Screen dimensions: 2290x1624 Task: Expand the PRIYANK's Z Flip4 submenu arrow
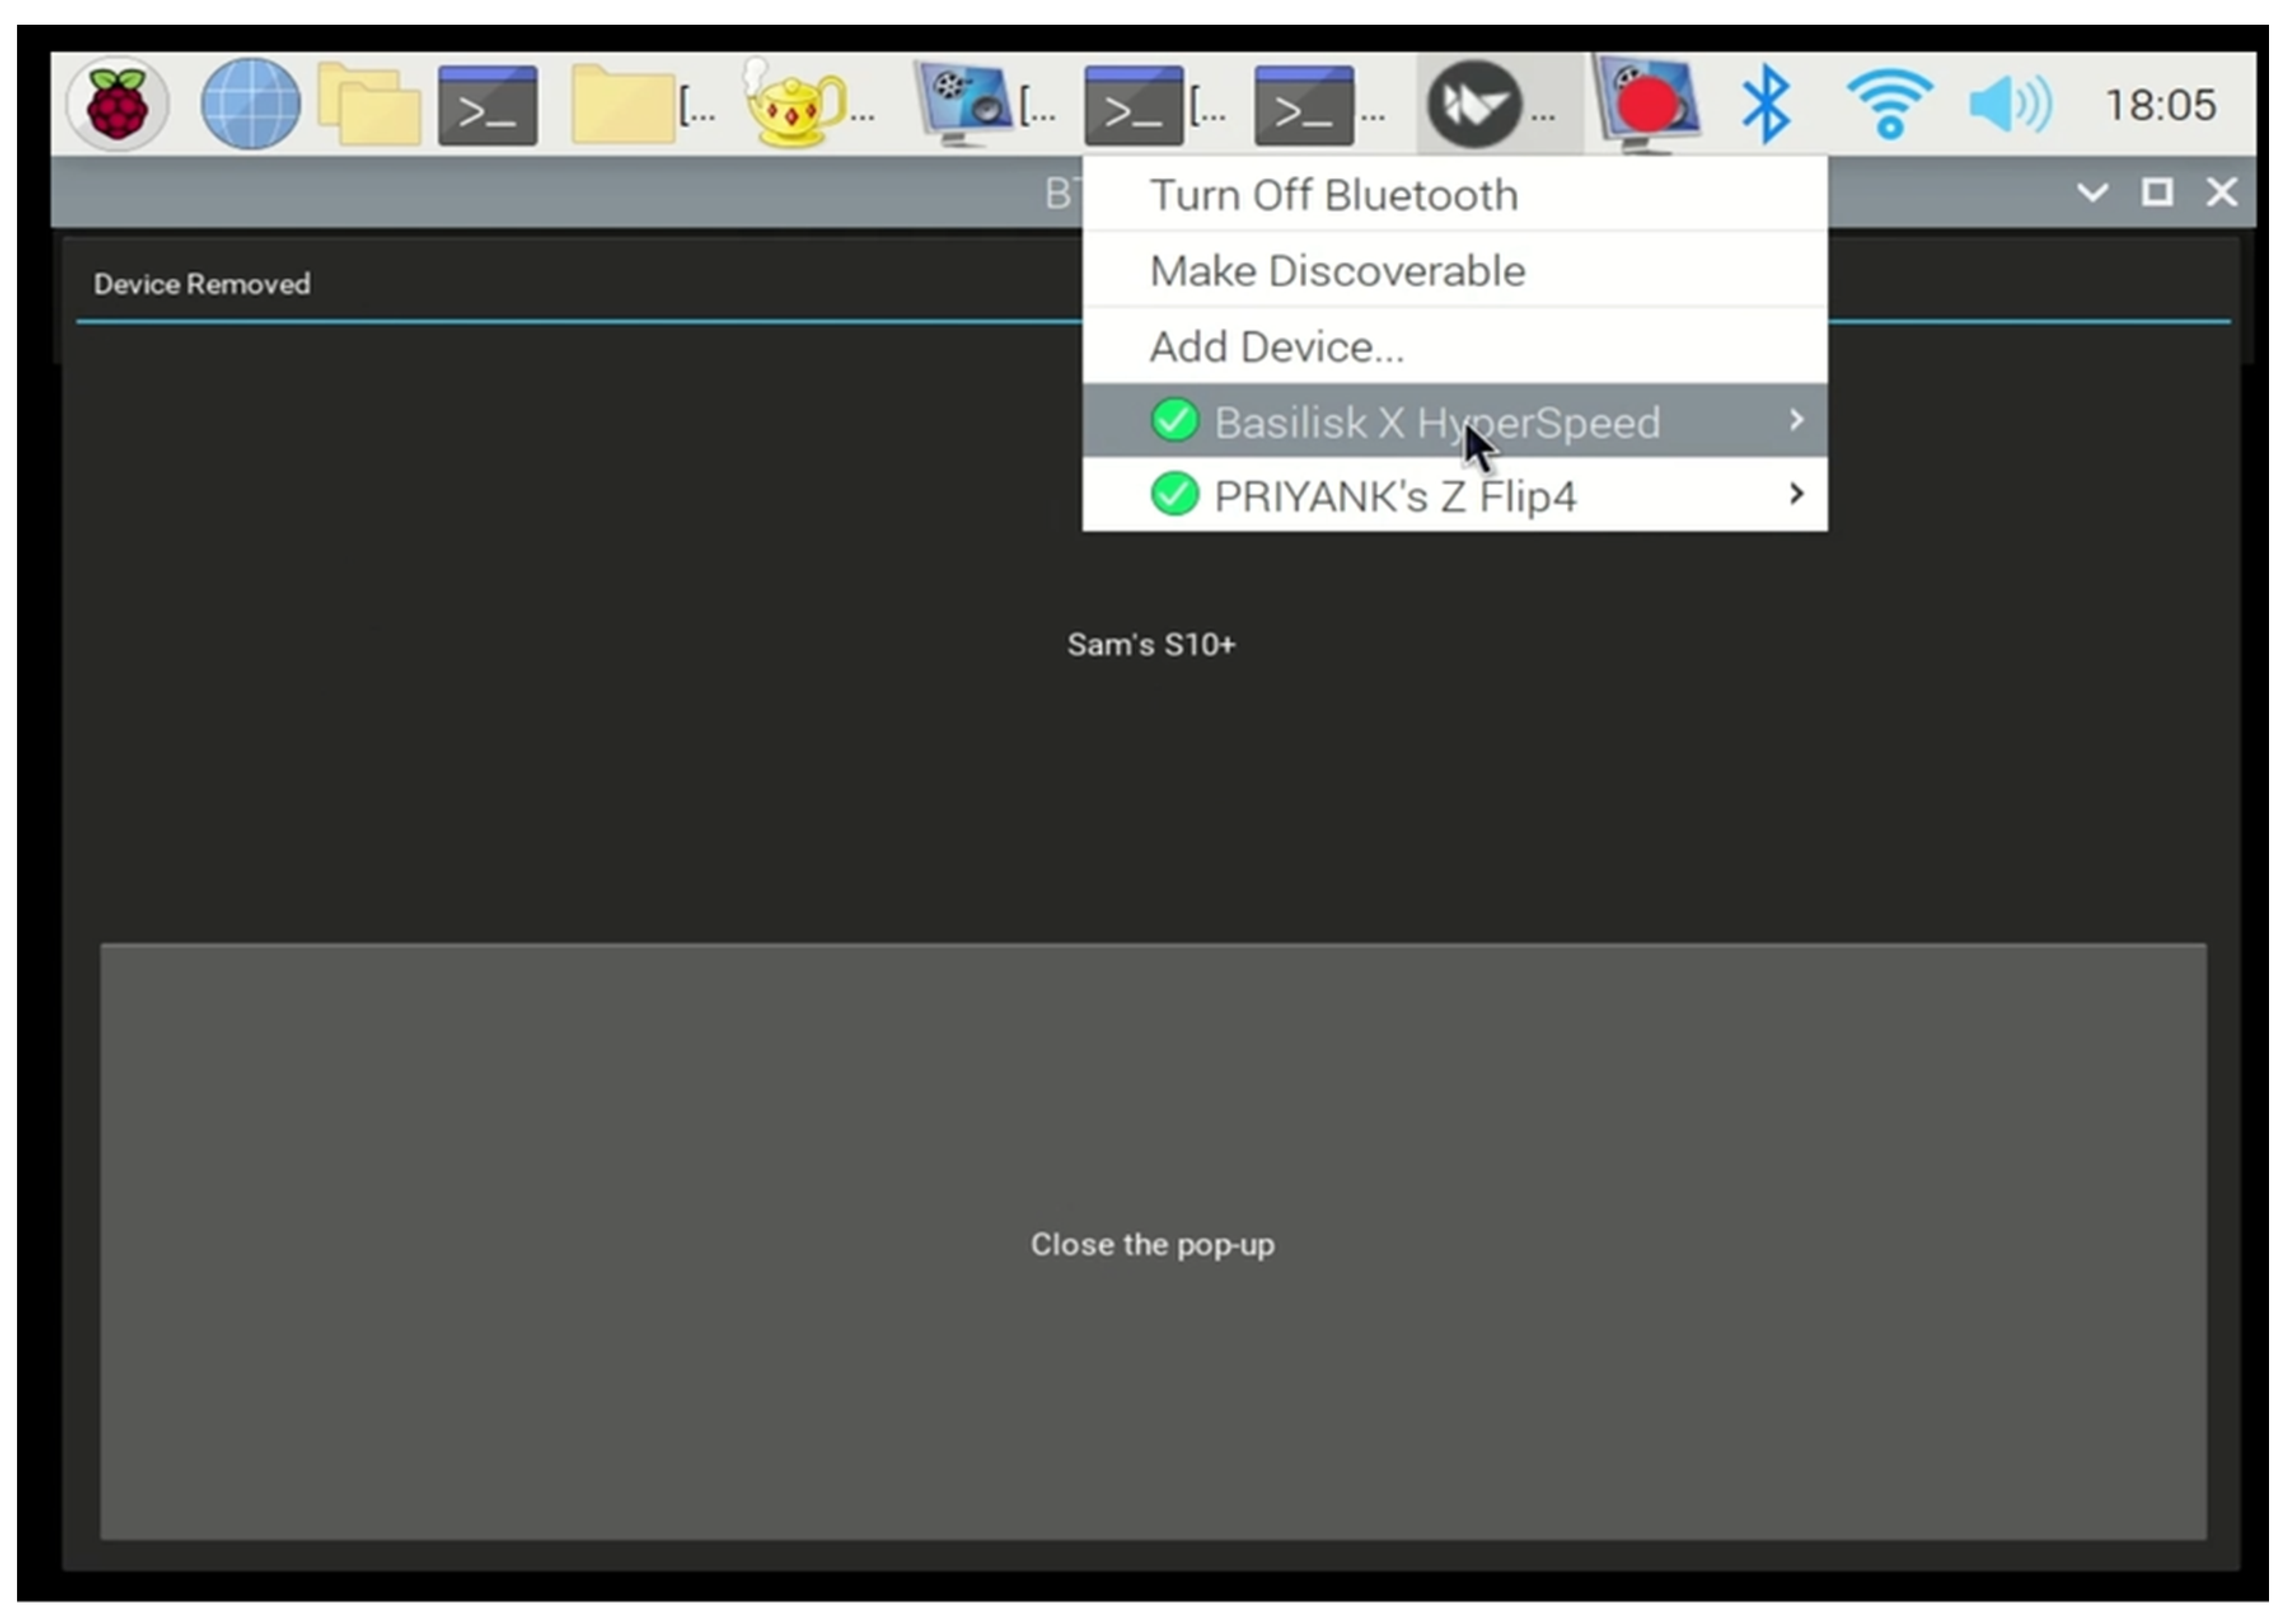click(x=1796, y=494)
